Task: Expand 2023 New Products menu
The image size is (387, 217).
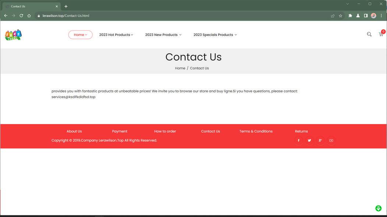Action: pyautogui.click(x=163, y=35)
